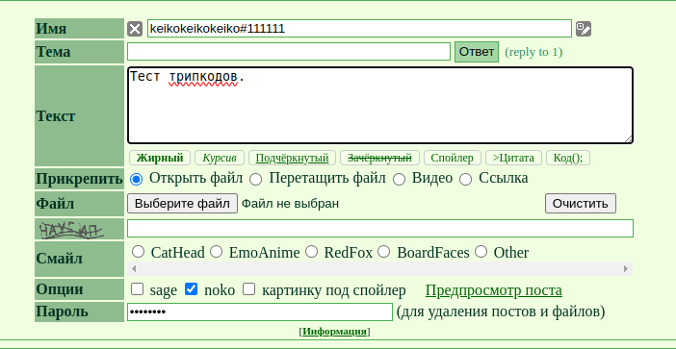Enable the sage checkbox
676x349 pixels.
(x=137, y=289)
